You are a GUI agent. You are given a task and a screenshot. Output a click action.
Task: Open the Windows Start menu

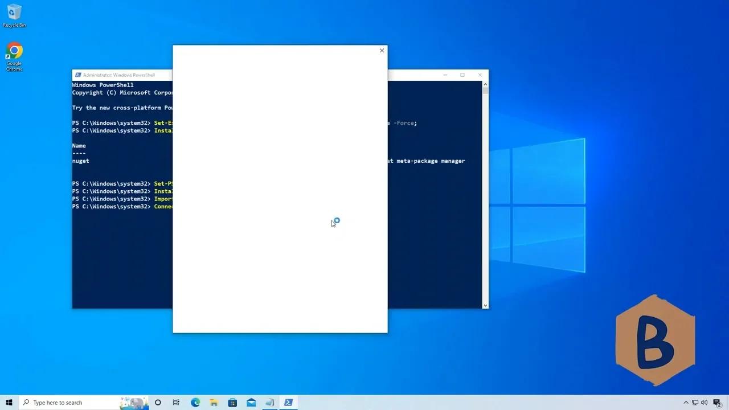(x=9, y=403)
